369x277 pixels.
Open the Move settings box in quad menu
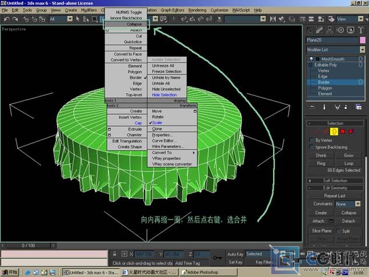coord(195,111)
